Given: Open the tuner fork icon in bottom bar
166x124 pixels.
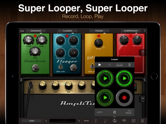Looking at the screenshot, I should 96,121.
